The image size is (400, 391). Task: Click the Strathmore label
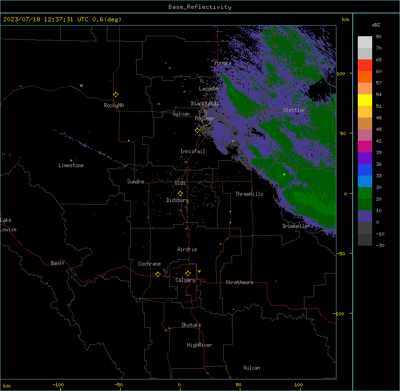[x=239, y=282]
